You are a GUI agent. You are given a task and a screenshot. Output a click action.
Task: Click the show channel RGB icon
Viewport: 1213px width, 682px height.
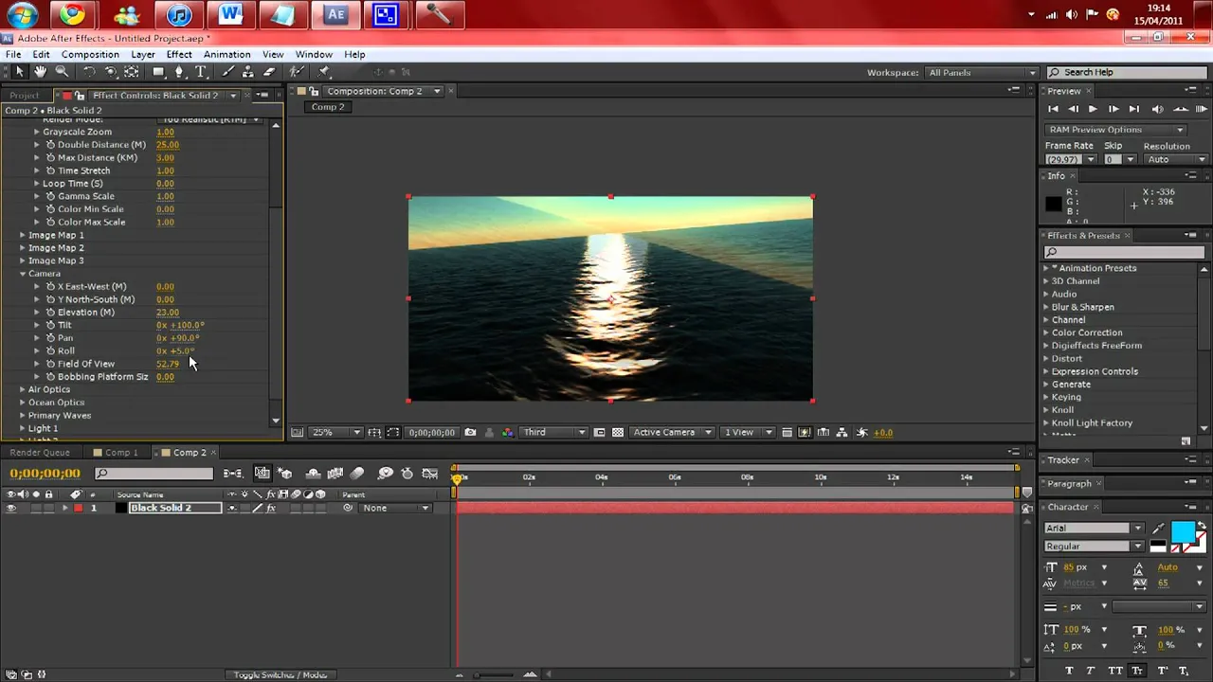(508, 433)
